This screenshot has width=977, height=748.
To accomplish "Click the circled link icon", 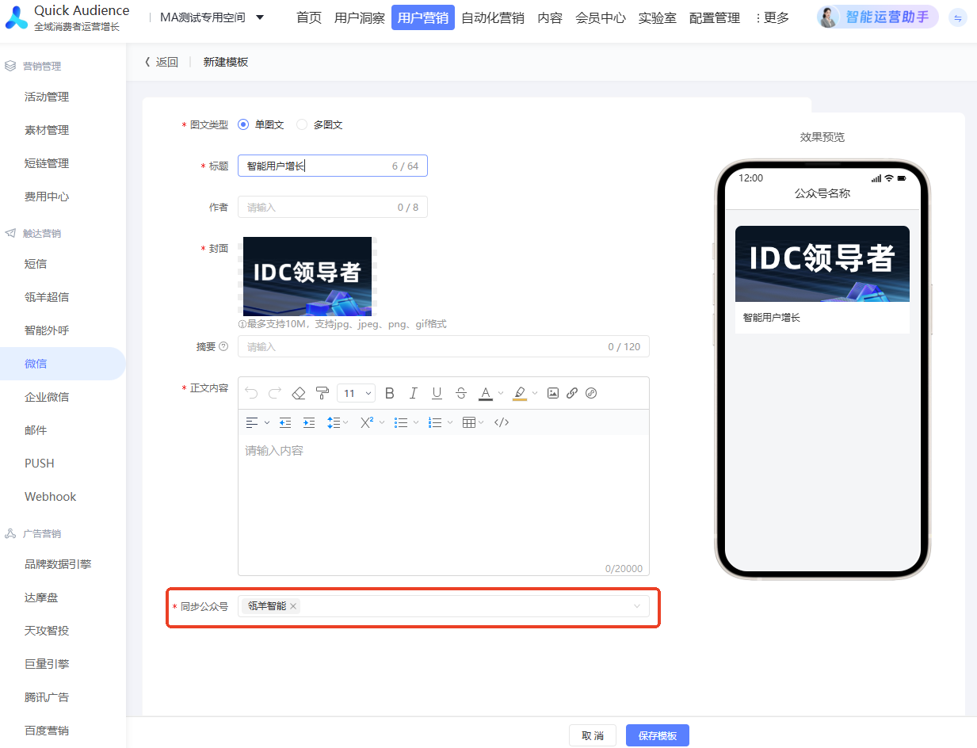I will pyautogui.click(x=591, y=393).
